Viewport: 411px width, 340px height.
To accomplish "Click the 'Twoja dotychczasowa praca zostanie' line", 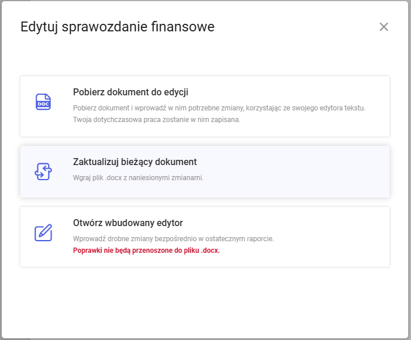I will 157,120.
